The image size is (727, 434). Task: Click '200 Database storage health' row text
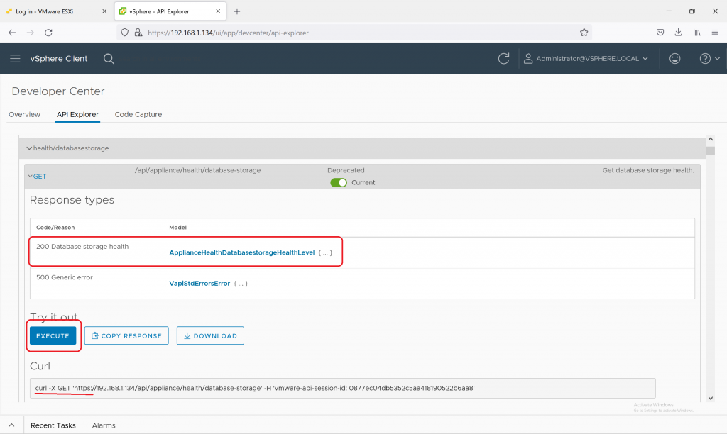(82, 246)
